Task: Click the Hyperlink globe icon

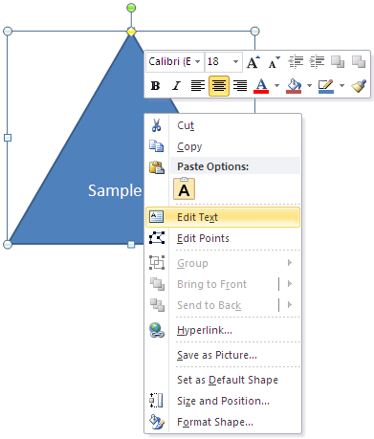Action: tap(157, 330)
